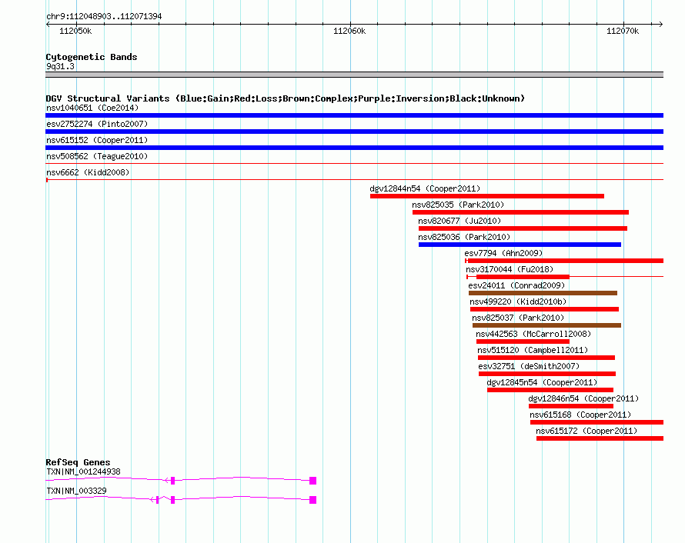The width and height of the screenshot is (685, 543).
Task: Select the 'nsv820677 (Ju2010)' label
Action: [x=460, y=221]
